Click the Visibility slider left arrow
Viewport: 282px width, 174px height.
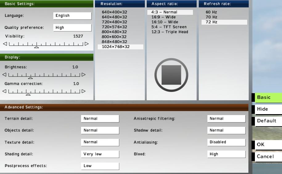[x=5, y=44]
